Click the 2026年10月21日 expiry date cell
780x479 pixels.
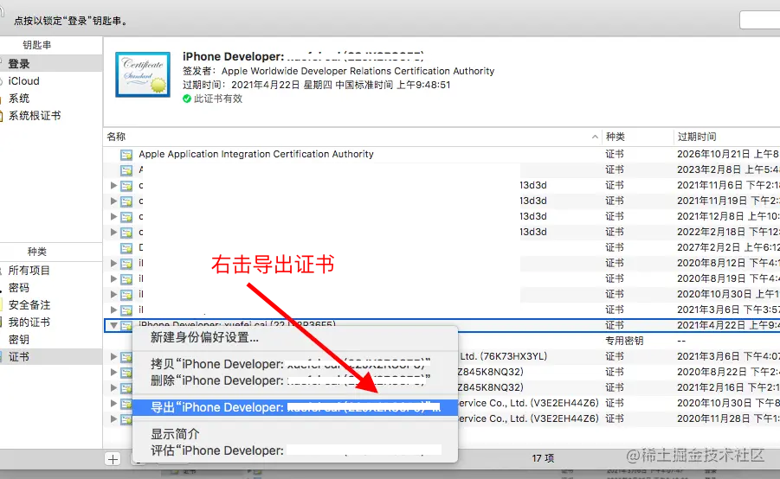(x=728, y=155)
